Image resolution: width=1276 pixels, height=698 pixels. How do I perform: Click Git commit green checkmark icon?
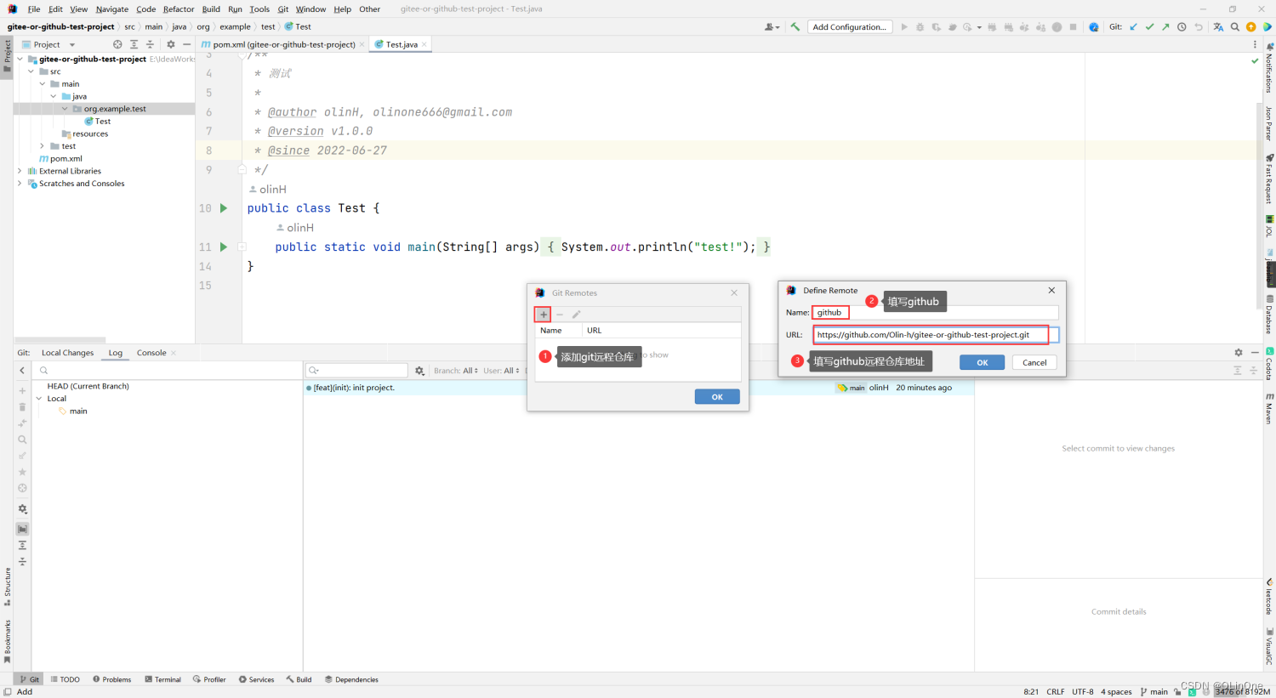tap(1150, 27)
